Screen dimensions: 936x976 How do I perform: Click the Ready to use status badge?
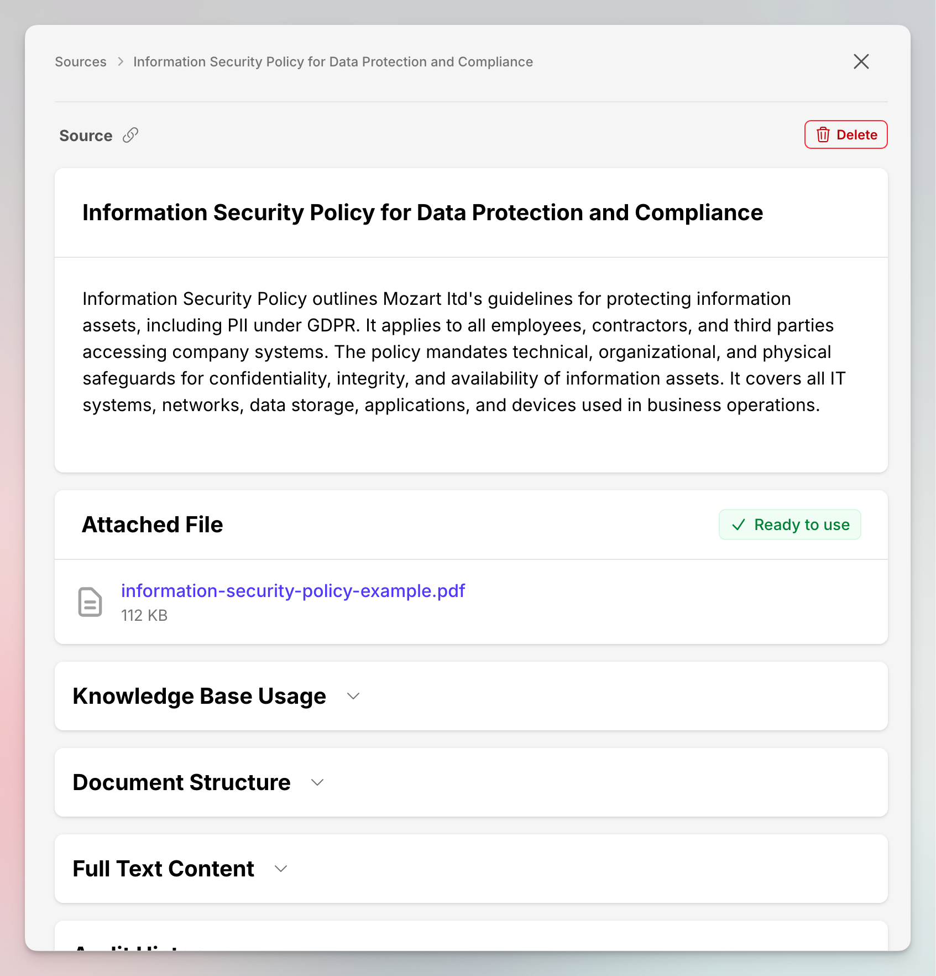789,525
